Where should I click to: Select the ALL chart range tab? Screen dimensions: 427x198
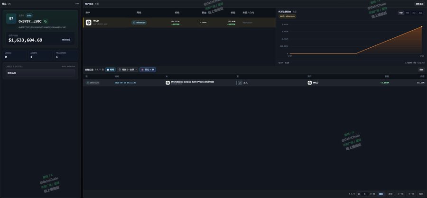(x=421, y=13)
